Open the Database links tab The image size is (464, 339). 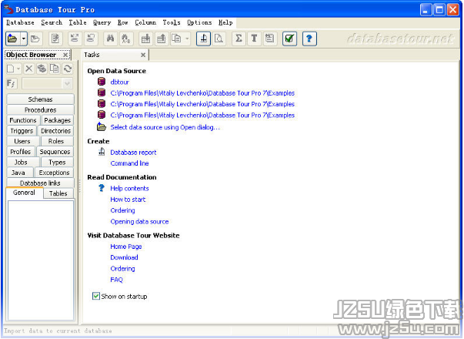click(x=40, y=183)
